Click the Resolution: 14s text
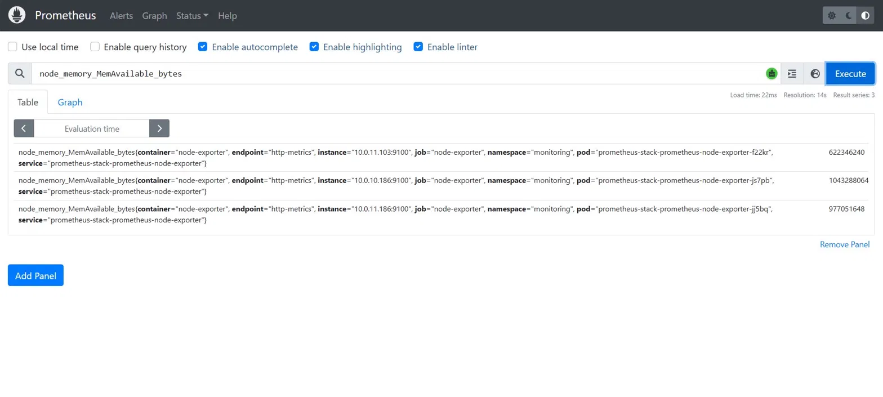The image size is (883, 397). [805, 95]
